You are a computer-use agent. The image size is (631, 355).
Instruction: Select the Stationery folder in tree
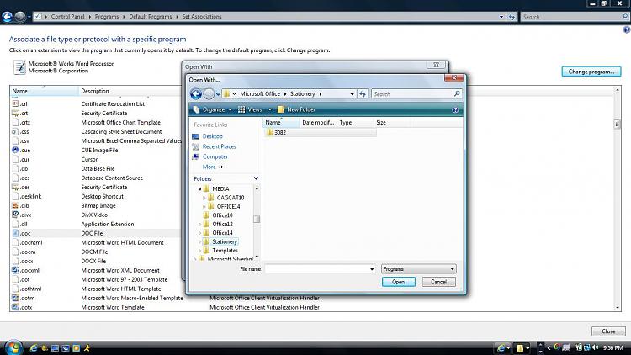224,242
